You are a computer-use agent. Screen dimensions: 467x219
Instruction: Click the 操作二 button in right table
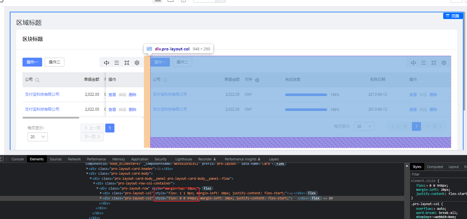(182, 62)
